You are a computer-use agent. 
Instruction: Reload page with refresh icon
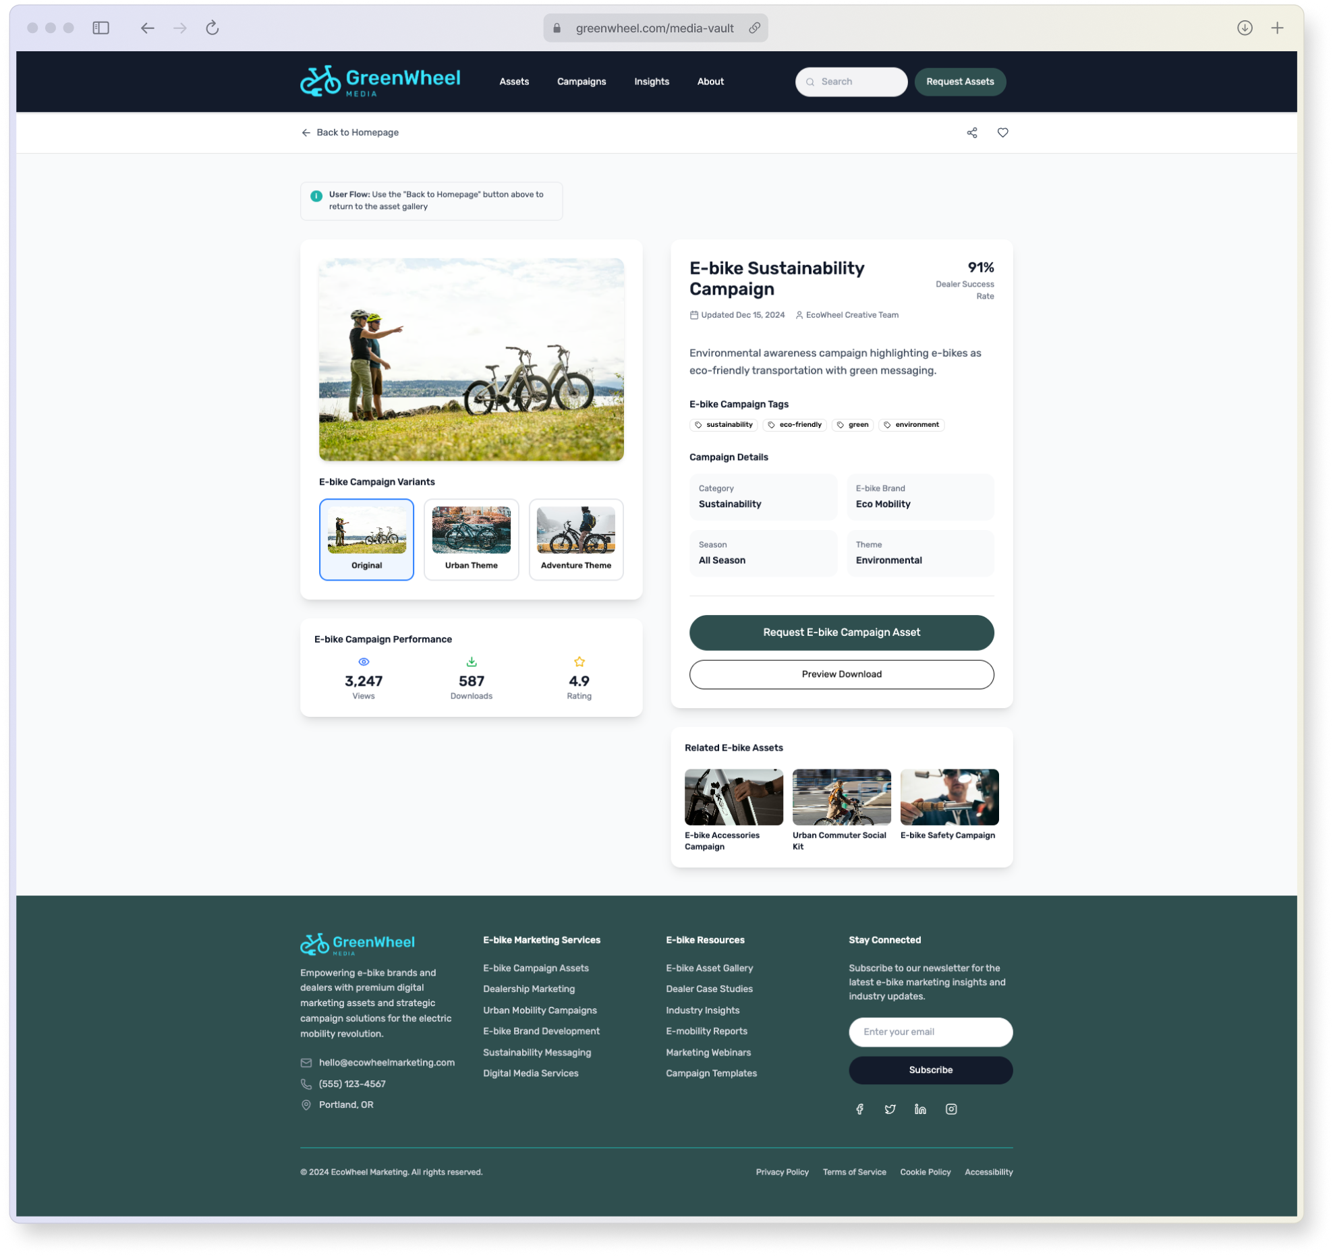click(212, 28)
